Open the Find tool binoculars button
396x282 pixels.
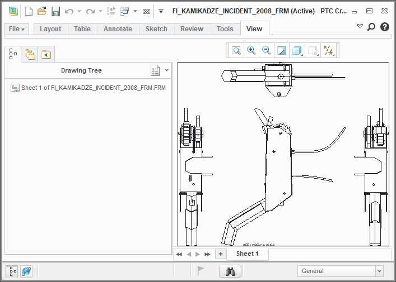point(230,271)
